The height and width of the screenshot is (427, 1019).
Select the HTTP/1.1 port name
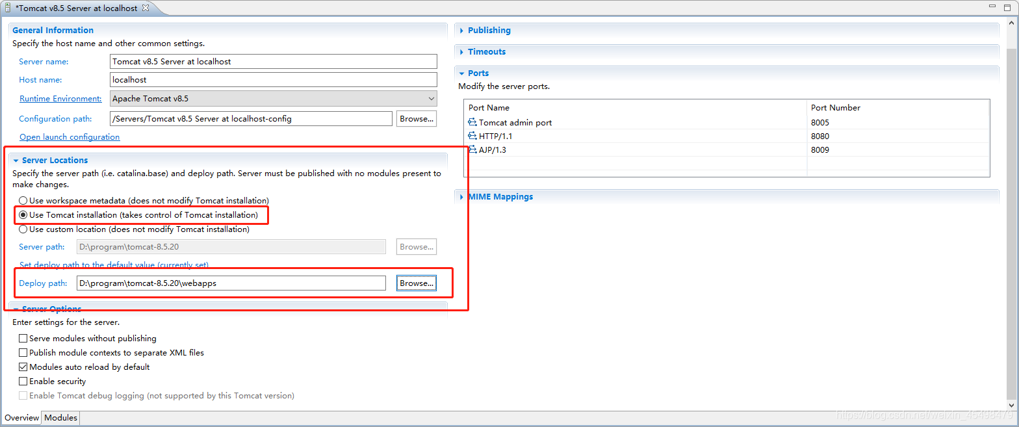tap(495, 136)
